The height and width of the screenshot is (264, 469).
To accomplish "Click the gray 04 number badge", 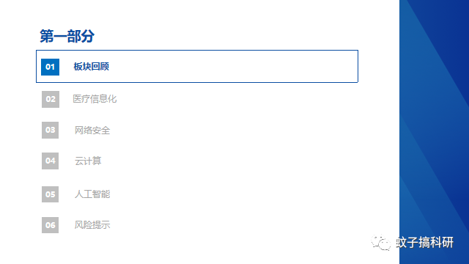I will click(x=50, y=161).
